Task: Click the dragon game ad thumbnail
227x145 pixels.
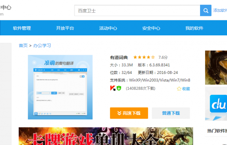Action: pos(216,68)
